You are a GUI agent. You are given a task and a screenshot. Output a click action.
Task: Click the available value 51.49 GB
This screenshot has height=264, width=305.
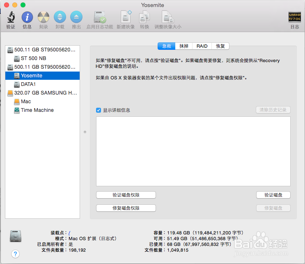tap(177, 239)
